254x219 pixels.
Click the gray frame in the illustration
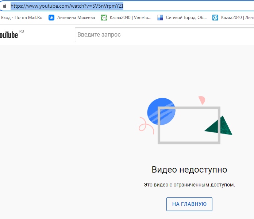click(x=189, y=142)
